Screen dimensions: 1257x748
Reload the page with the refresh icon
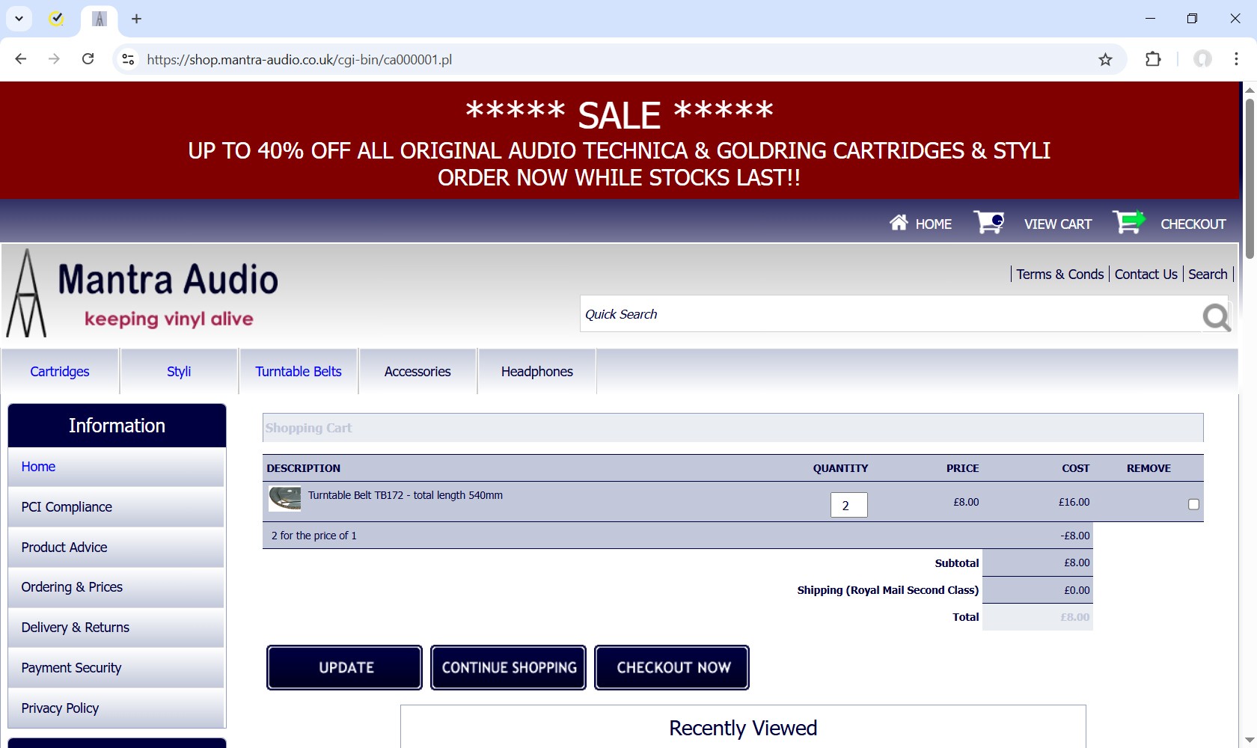tap(88, 59)
